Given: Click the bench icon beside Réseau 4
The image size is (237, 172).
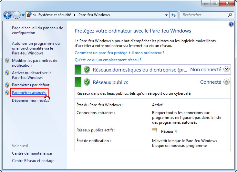Looking at the screenshot, I should (x=155, y=130).
